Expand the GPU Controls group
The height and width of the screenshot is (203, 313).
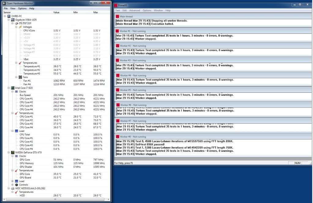pyautogui.click(x=13, y=185)
